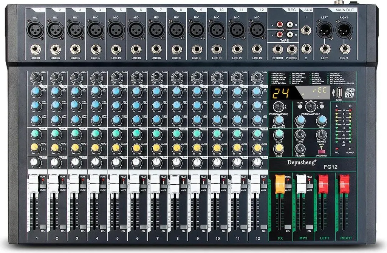Mute channel 1 with its MUTE button
Viewport: 387px width, 253px height.
pyautogui.click(x=43, y=186)
